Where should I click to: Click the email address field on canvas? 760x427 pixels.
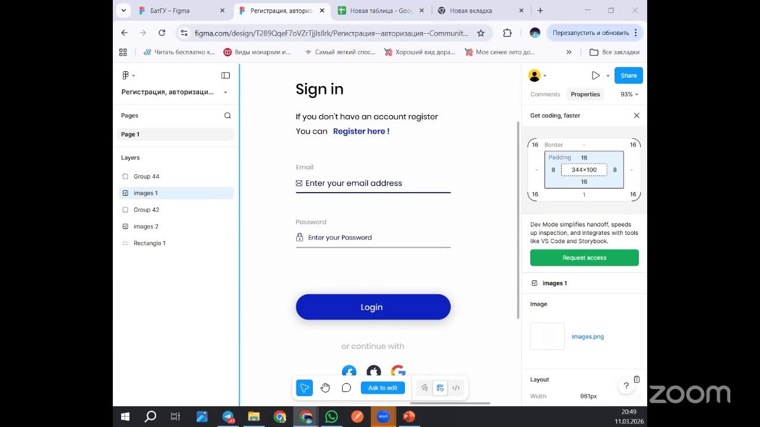(x=373, y=183)
